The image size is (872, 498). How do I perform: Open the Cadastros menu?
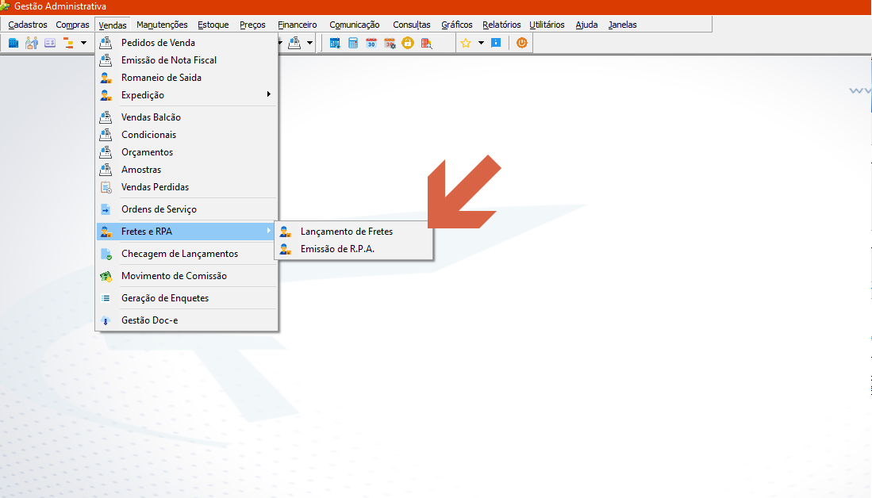click(x=27, y=25)
